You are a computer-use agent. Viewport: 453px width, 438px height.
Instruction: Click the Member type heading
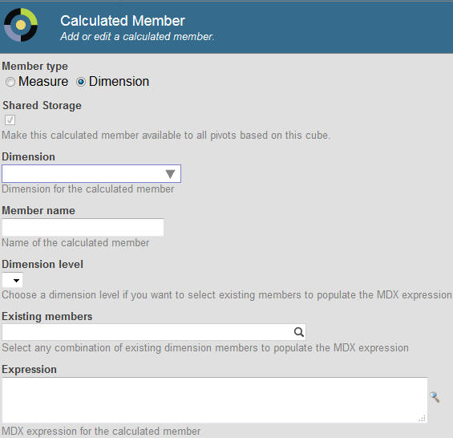click(35, 67)
